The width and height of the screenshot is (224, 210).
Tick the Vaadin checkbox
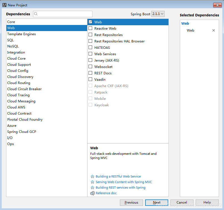90,79
